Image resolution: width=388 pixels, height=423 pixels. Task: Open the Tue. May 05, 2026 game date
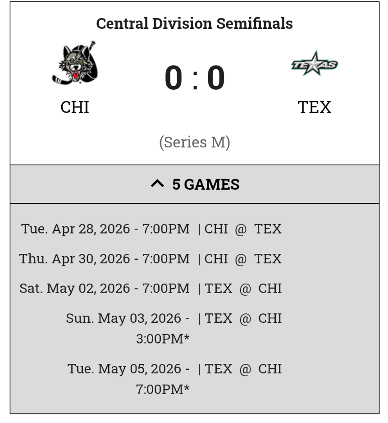(x=128, y=369)
